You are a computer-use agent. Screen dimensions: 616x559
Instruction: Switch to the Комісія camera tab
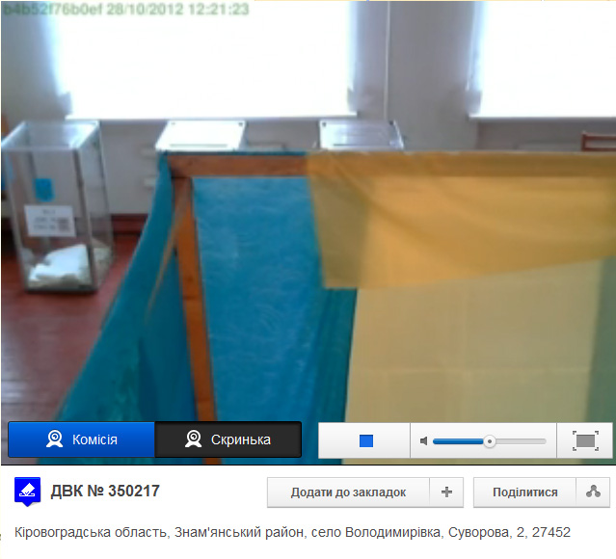click(x=81, y=439)
